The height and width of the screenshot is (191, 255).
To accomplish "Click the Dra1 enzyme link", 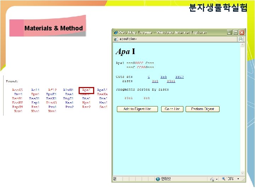I will 103,98.
